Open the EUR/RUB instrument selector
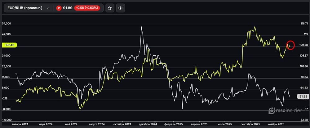Screen dimensions: 310x128 coord(25,8)
